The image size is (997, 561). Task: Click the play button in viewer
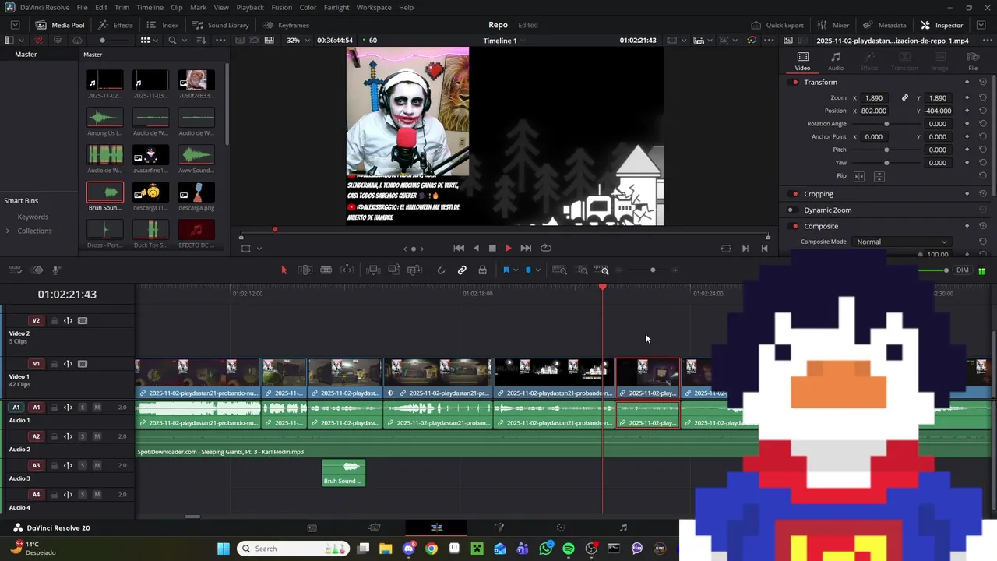tap(509, 248)
